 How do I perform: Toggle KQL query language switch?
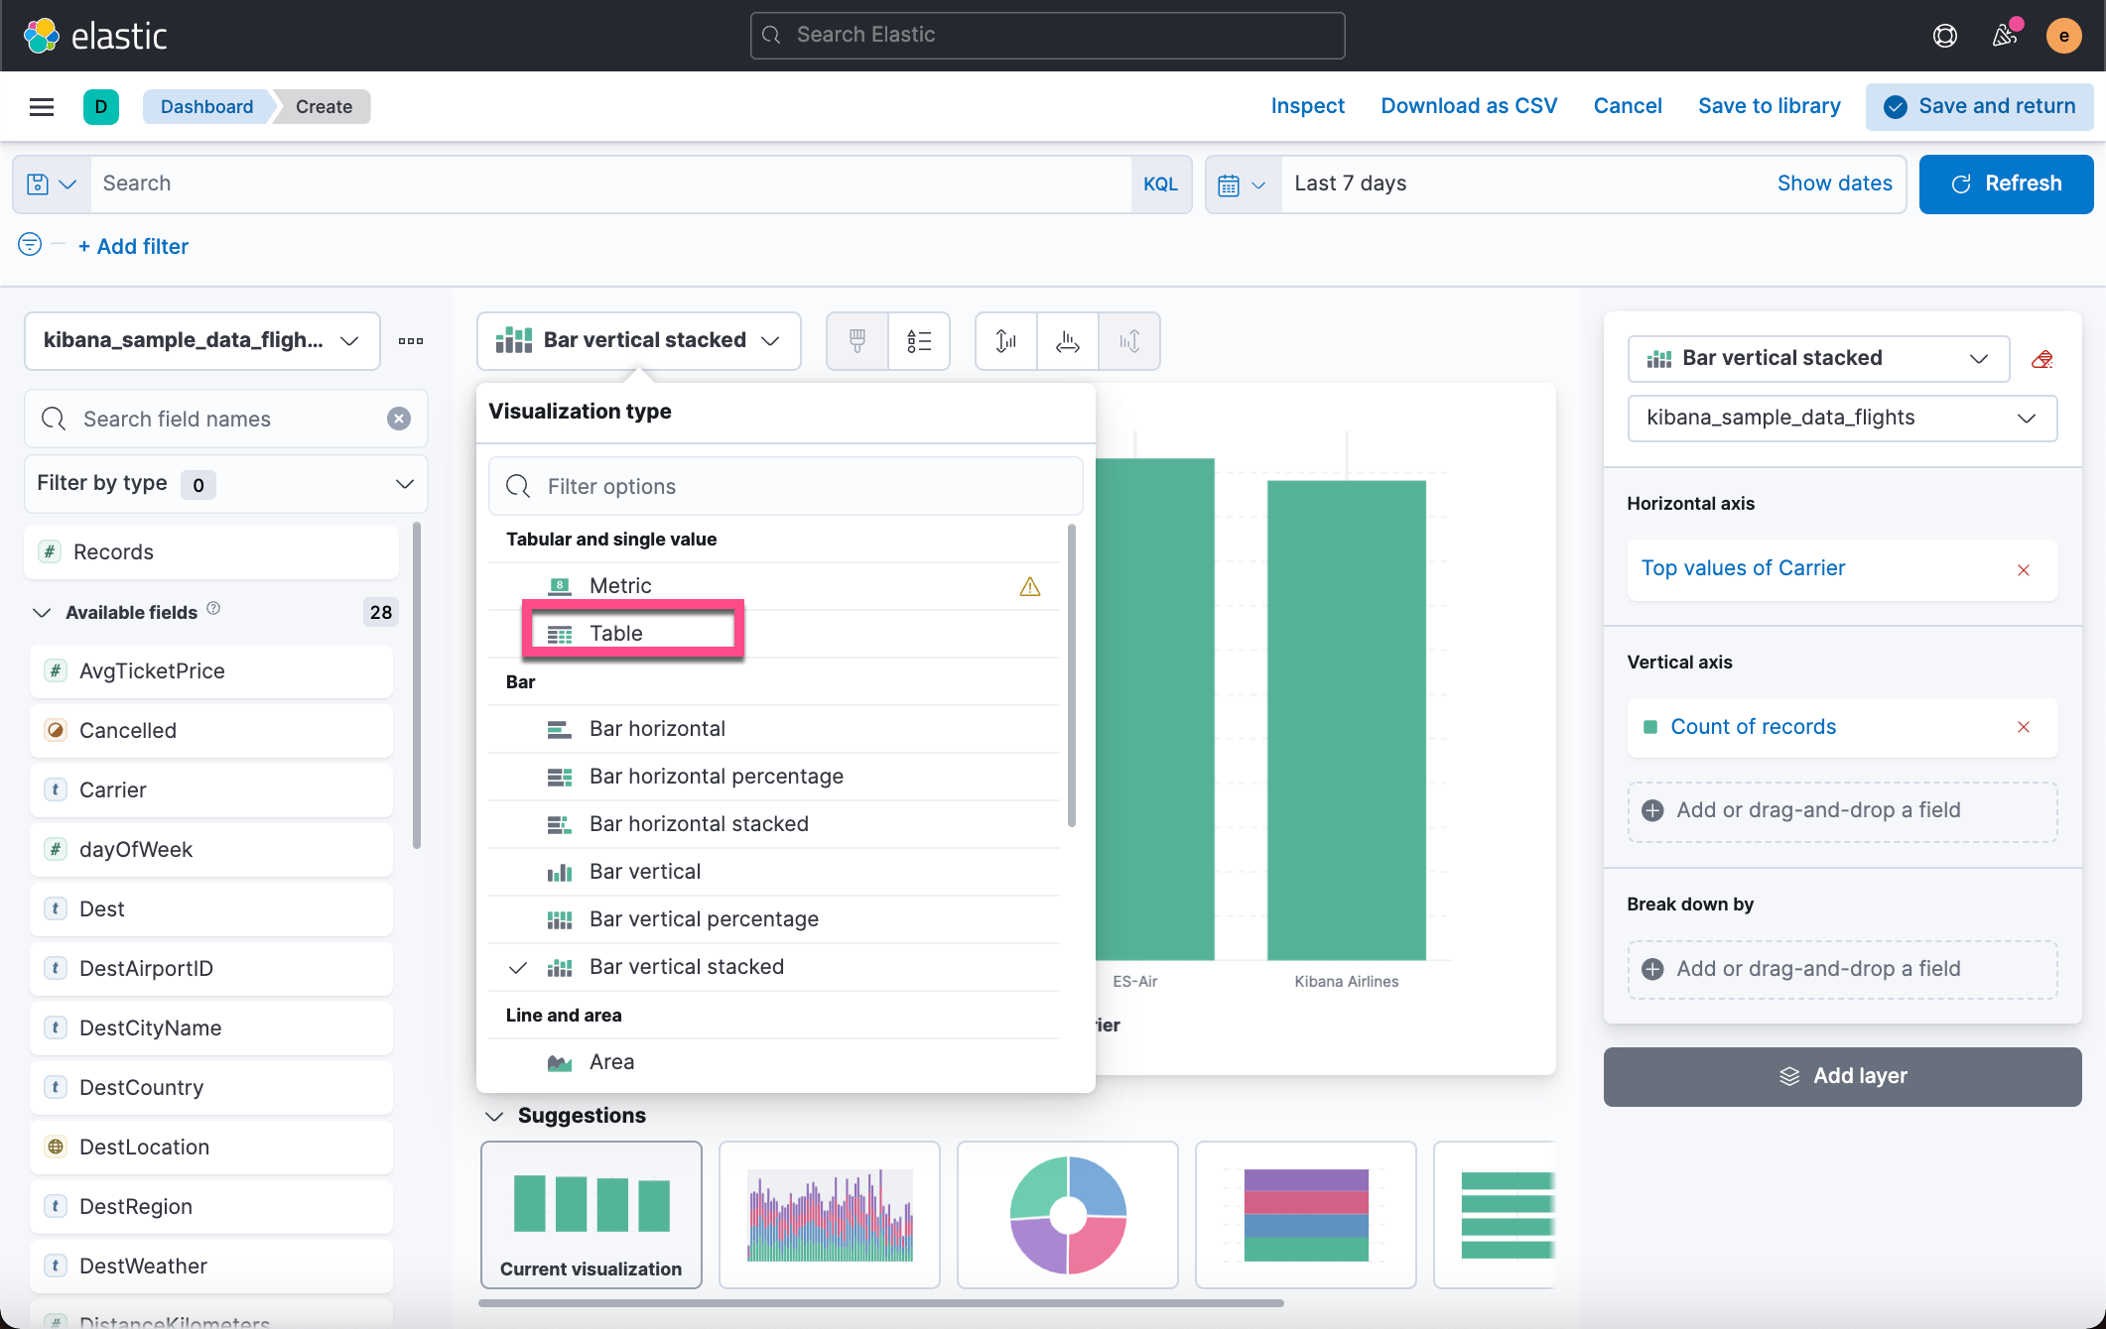tap(1160, 184)
